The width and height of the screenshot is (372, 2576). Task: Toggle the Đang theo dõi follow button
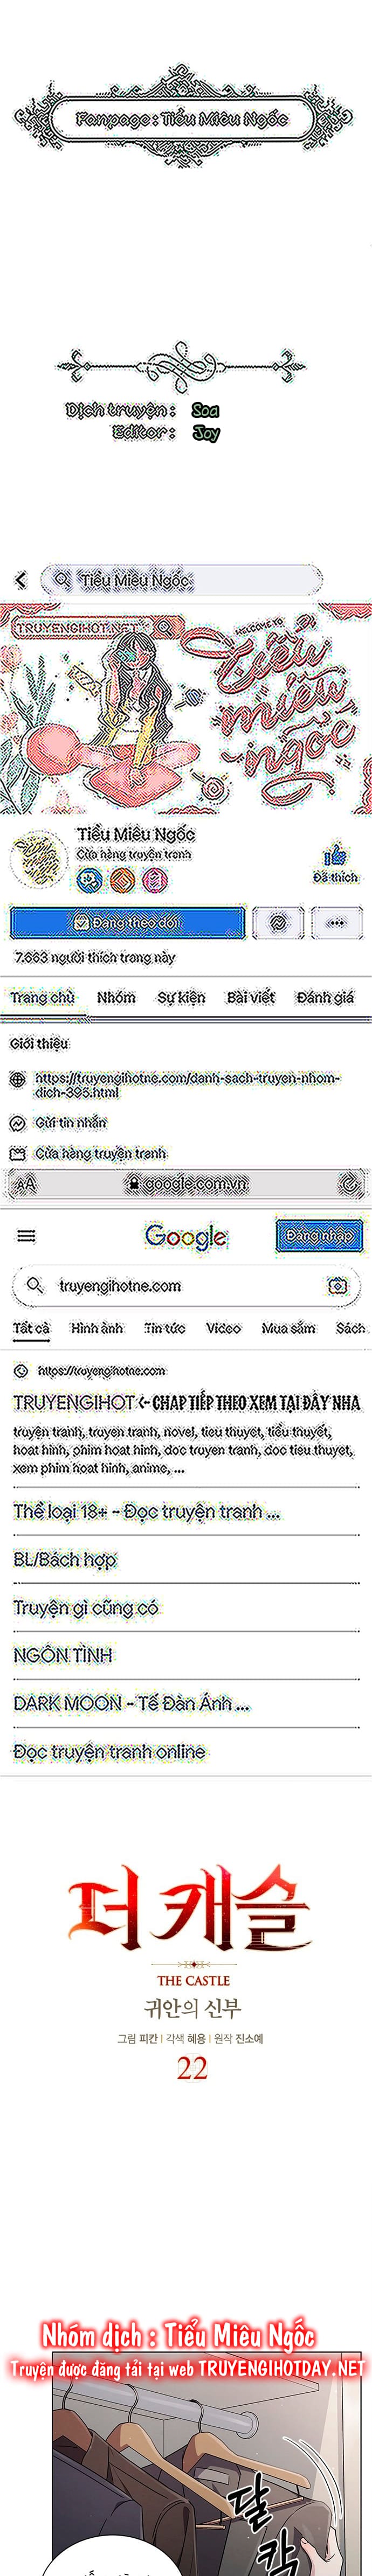pyautogui.click(x=127, y=922)
